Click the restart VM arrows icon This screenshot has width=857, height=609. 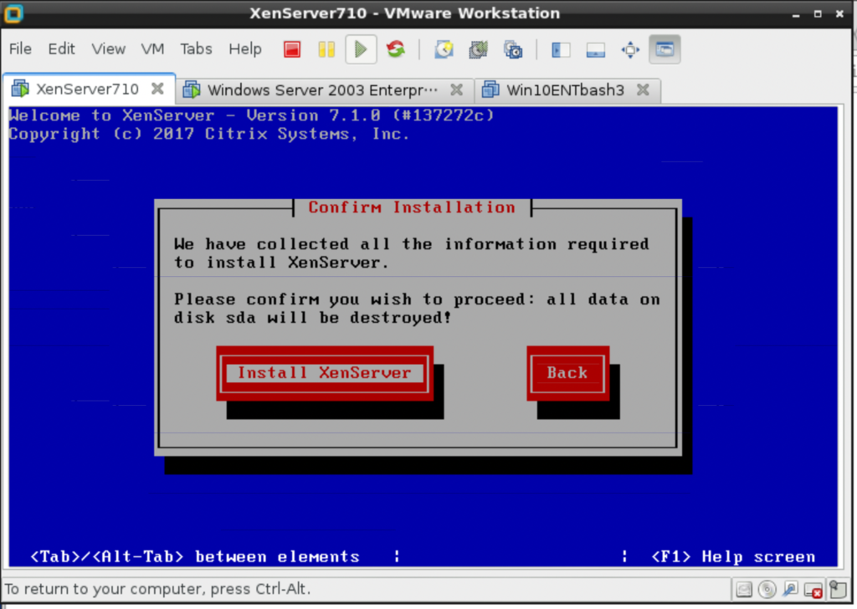point(396,49)
